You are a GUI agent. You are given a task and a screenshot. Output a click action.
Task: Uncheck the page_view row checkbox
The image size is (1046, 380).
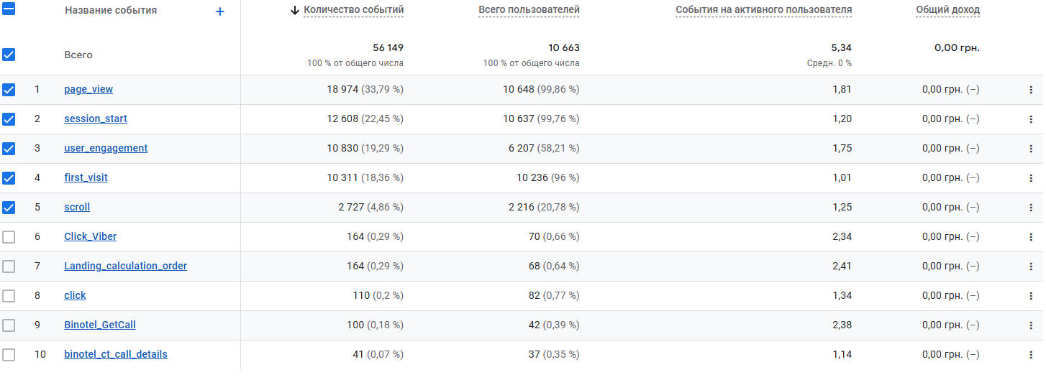(9, 90)
